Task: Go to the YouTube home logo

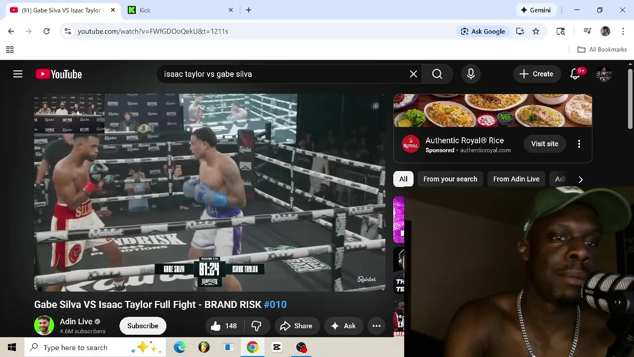Action: tap(58, 74)
